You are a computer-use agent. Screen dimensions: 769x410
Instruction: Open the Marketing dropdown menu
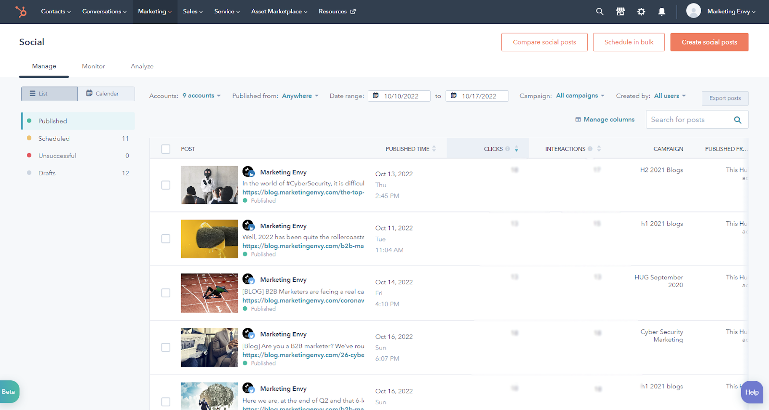[x=155, y=12]
